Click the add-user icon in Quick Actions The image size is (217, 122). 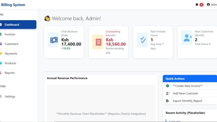168,93
